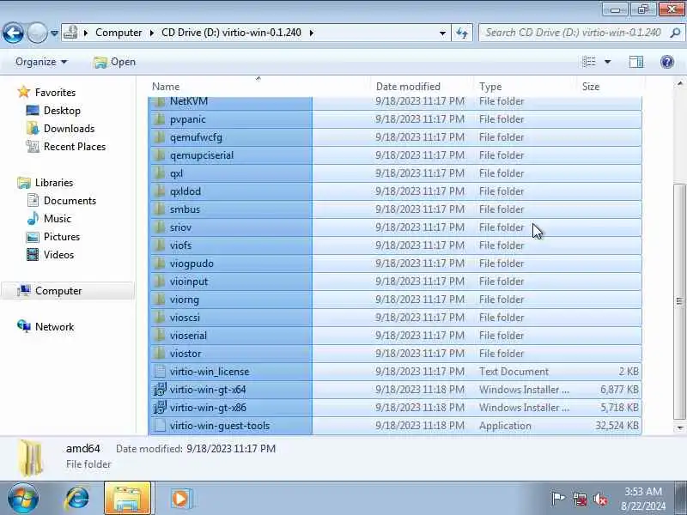Select the vioinput folder icon
The height and width of the screenshot is (515, 687).
[x=160, y=282]
